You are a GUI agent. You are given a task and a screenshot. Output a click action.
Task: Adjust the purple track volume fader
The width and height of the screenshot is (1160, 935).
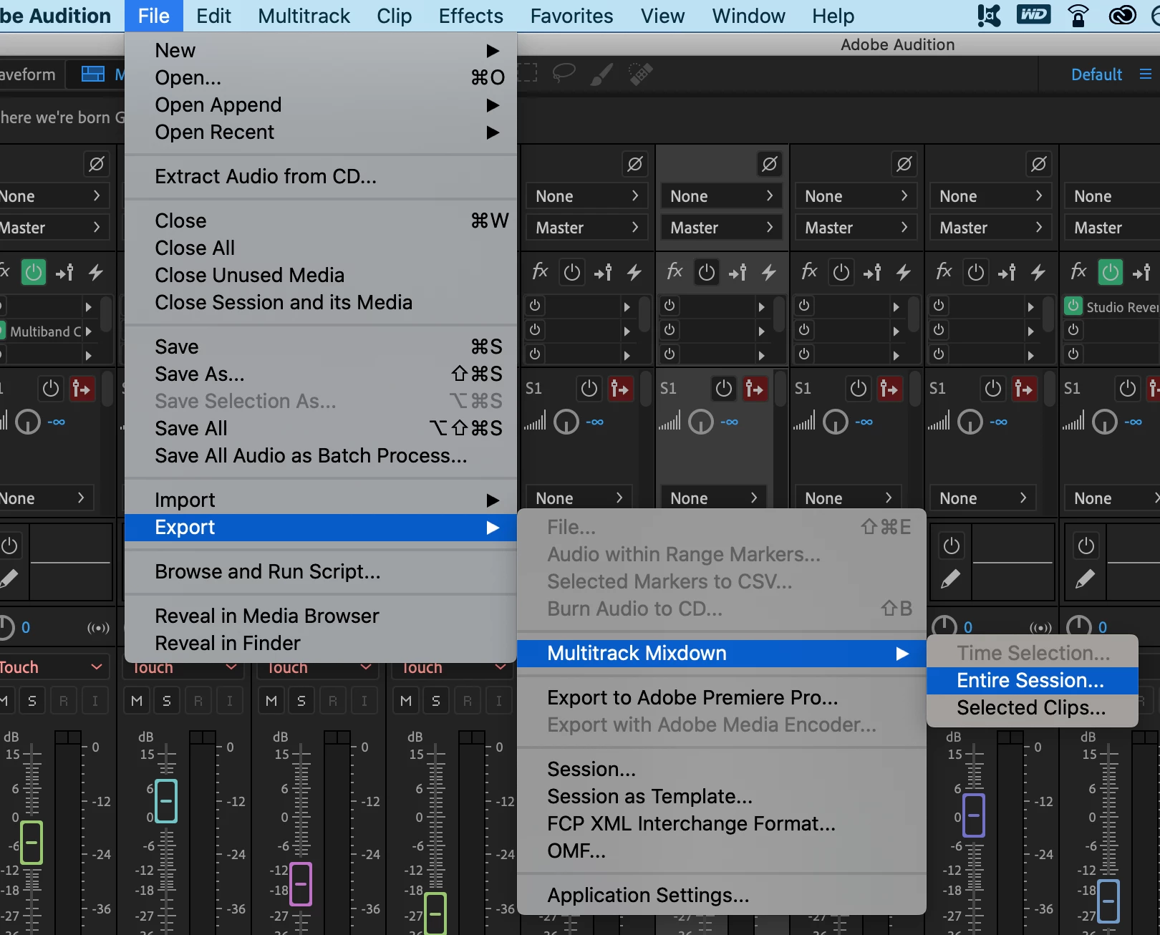(974, 815)
